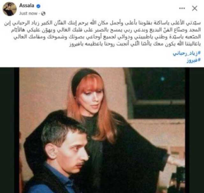Click the dark margin right of the photo
The height and width of the screenshot is (193, 204).
[194, 130]
